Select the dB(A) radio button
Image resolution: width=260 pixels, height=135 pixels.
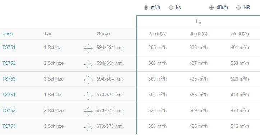[x=212, y=8]
